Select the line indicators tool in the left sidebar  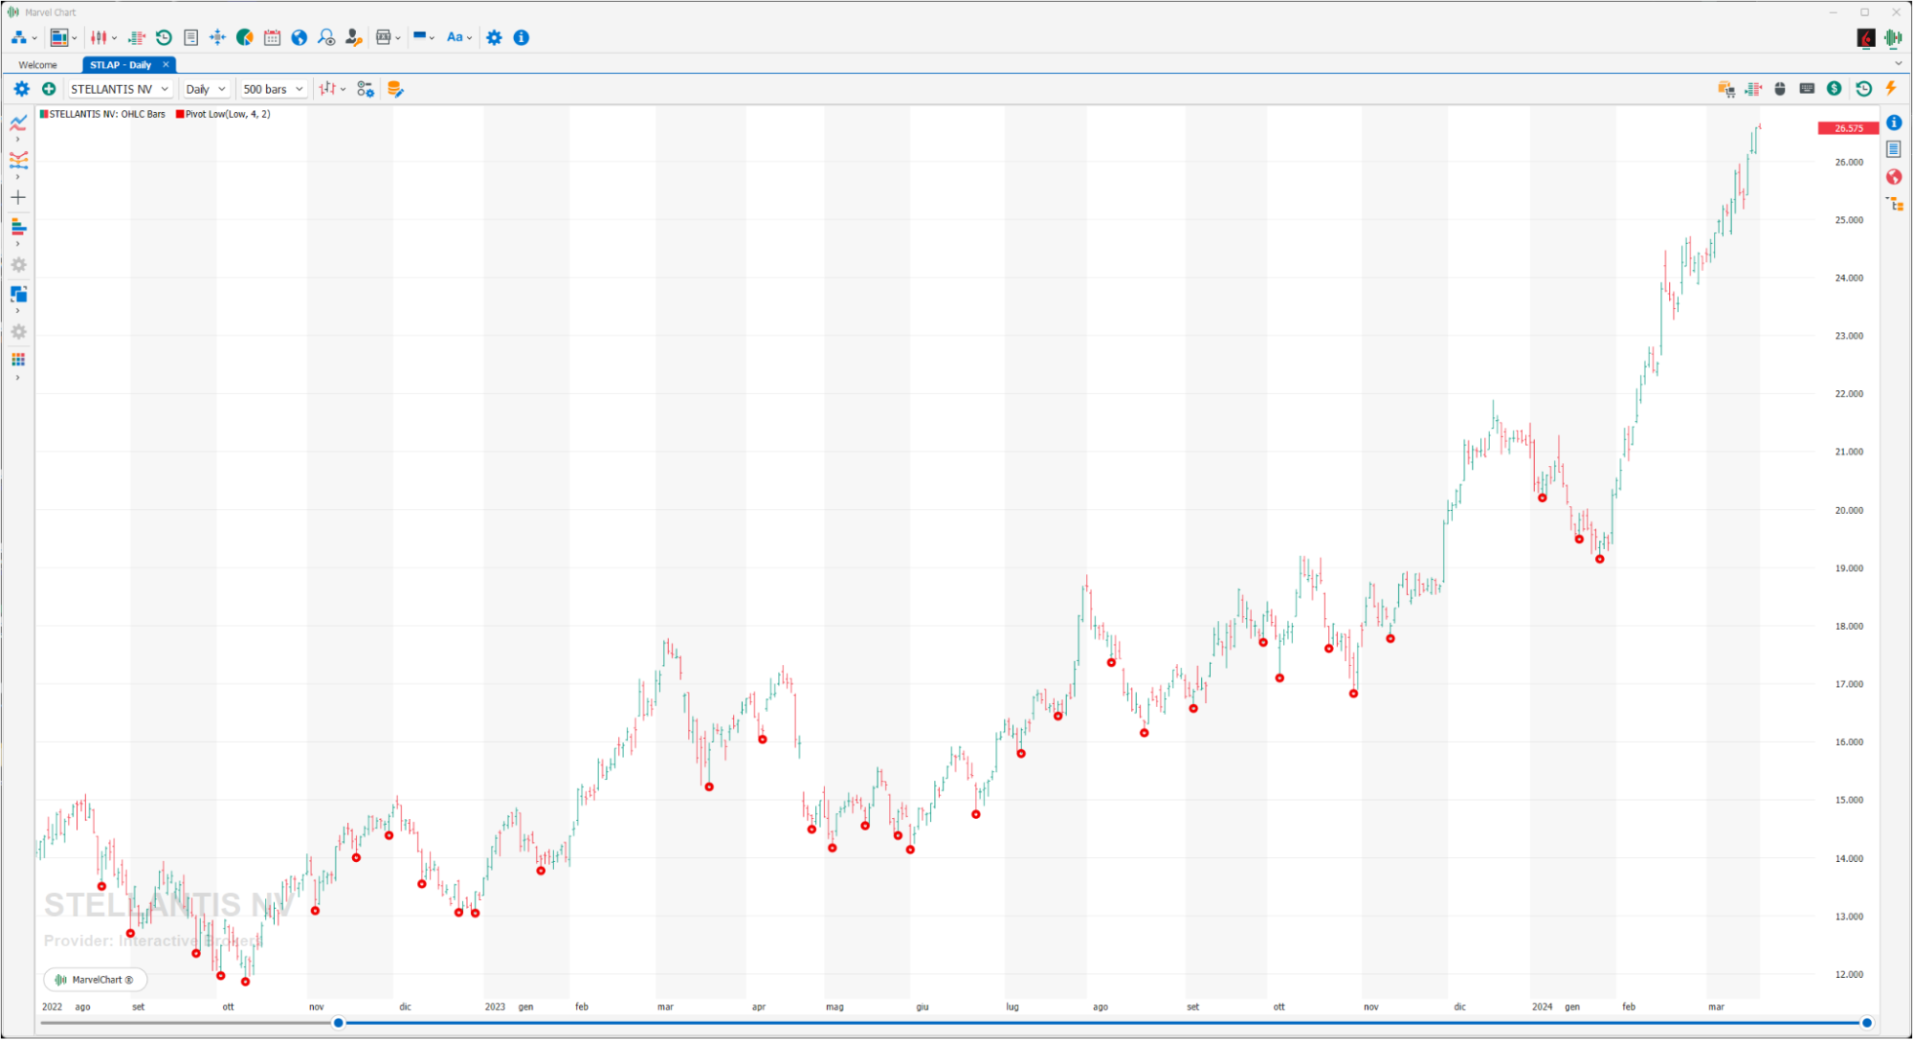(x=18, y=122)
